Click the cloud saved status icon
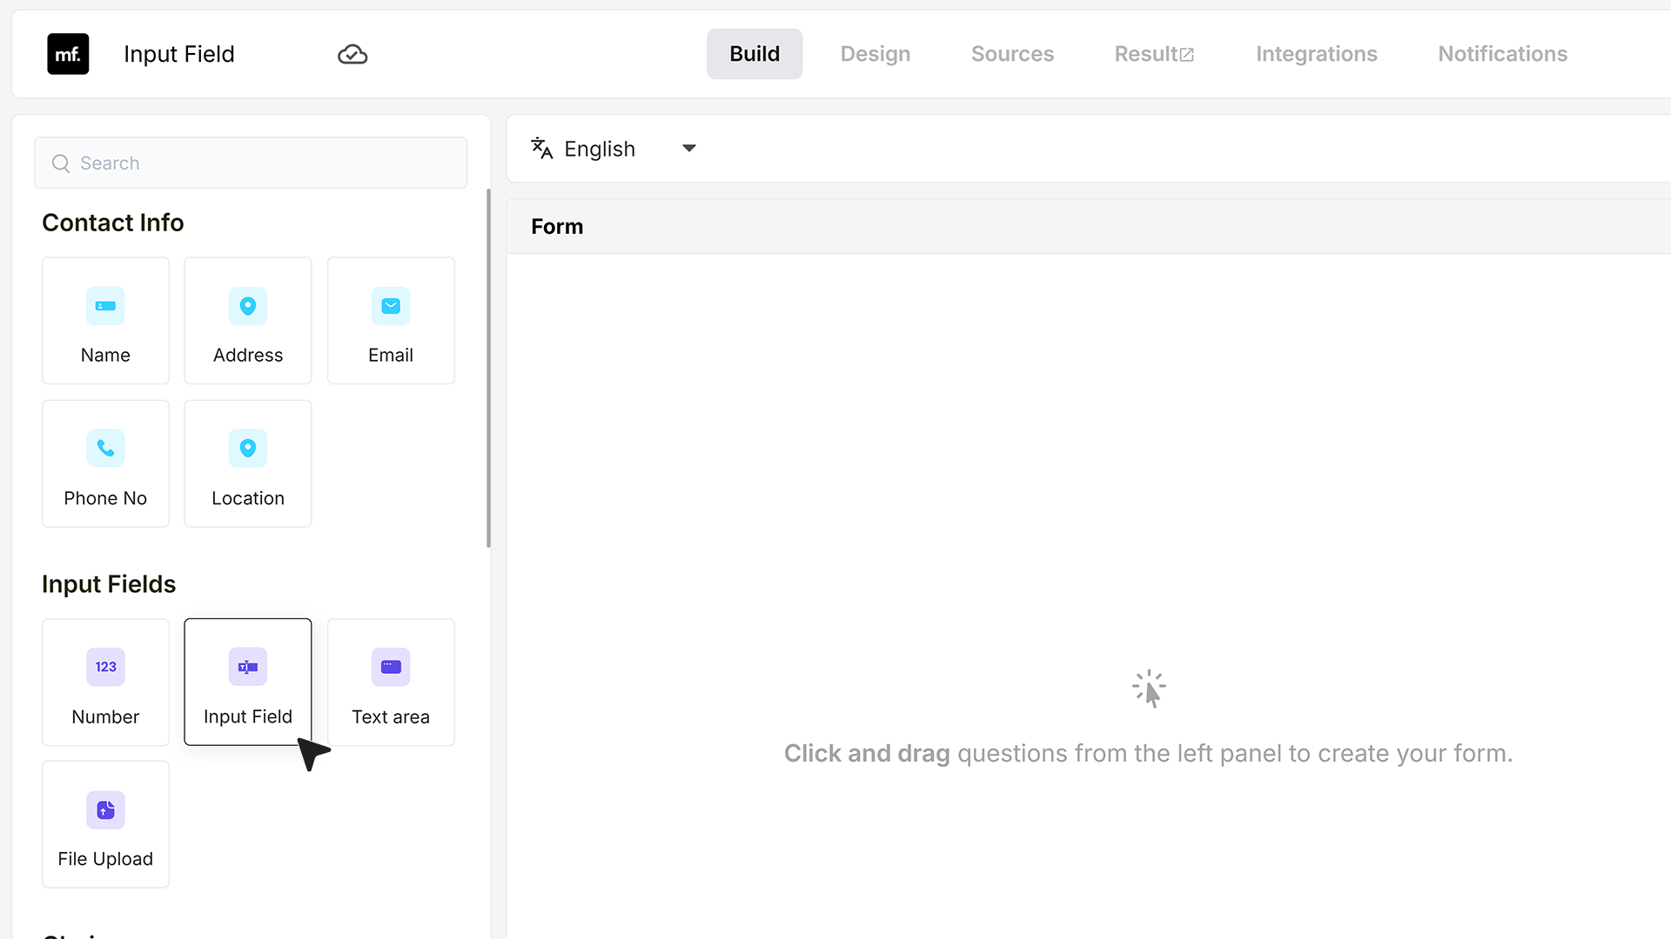 352,55
